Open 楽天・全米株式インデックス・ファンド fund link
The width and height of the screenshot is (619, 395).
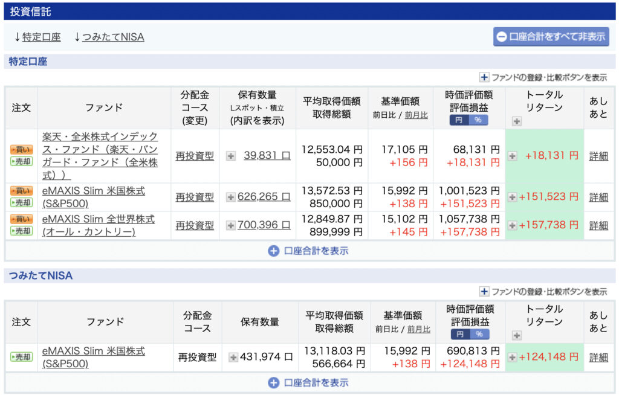100,156
